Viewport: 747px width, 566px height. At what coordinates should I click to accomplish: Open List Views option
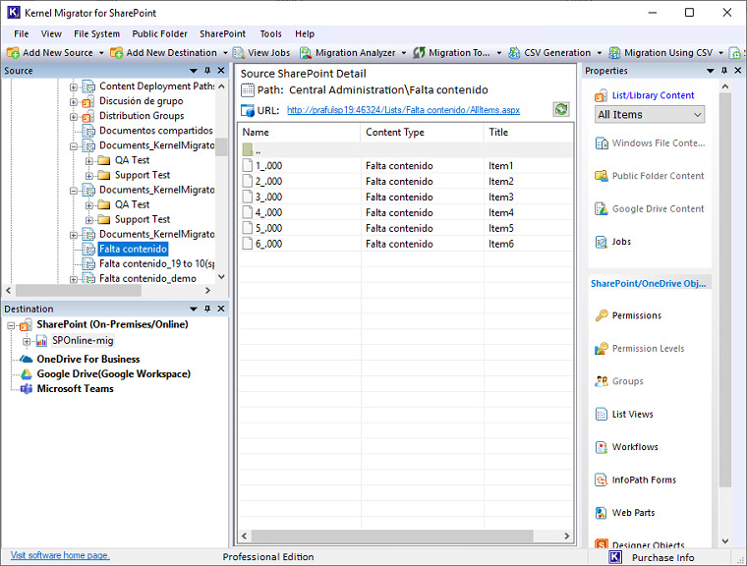[624, 414]
